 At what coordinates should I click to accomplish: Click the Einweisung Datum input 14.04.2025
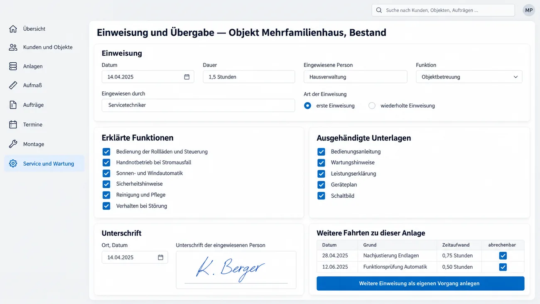(x=148, y=77)
